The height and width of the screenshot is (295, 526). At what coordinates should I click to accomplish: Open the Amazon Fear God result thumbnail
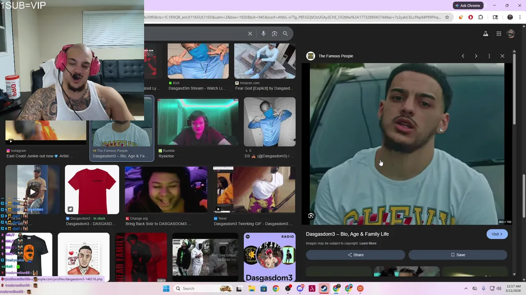pyautogui.click(x=265, y=61)
